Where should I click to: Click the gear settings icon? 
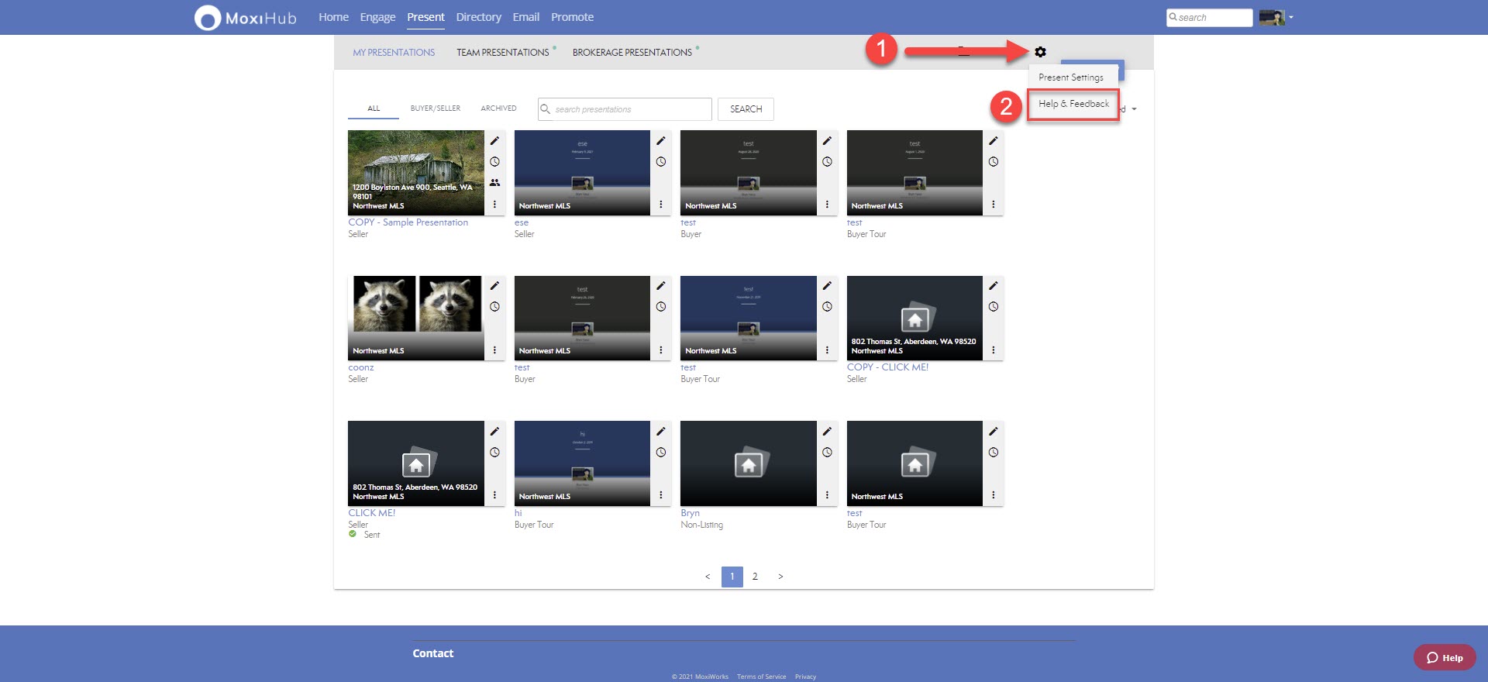coord(1040,52)
